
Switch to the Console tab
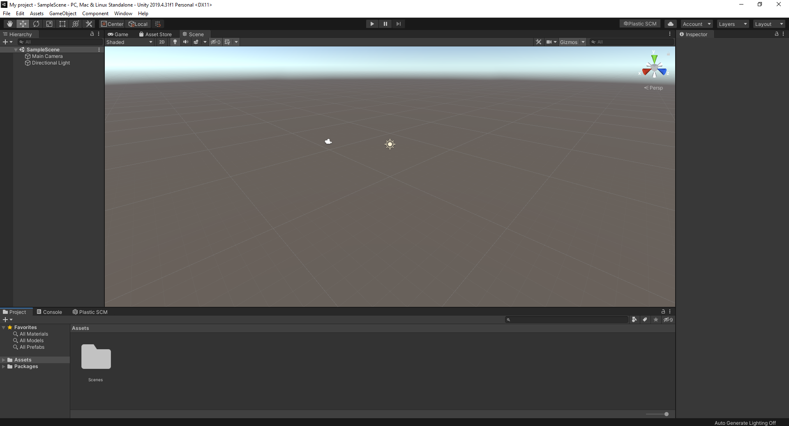coord(49,312)
